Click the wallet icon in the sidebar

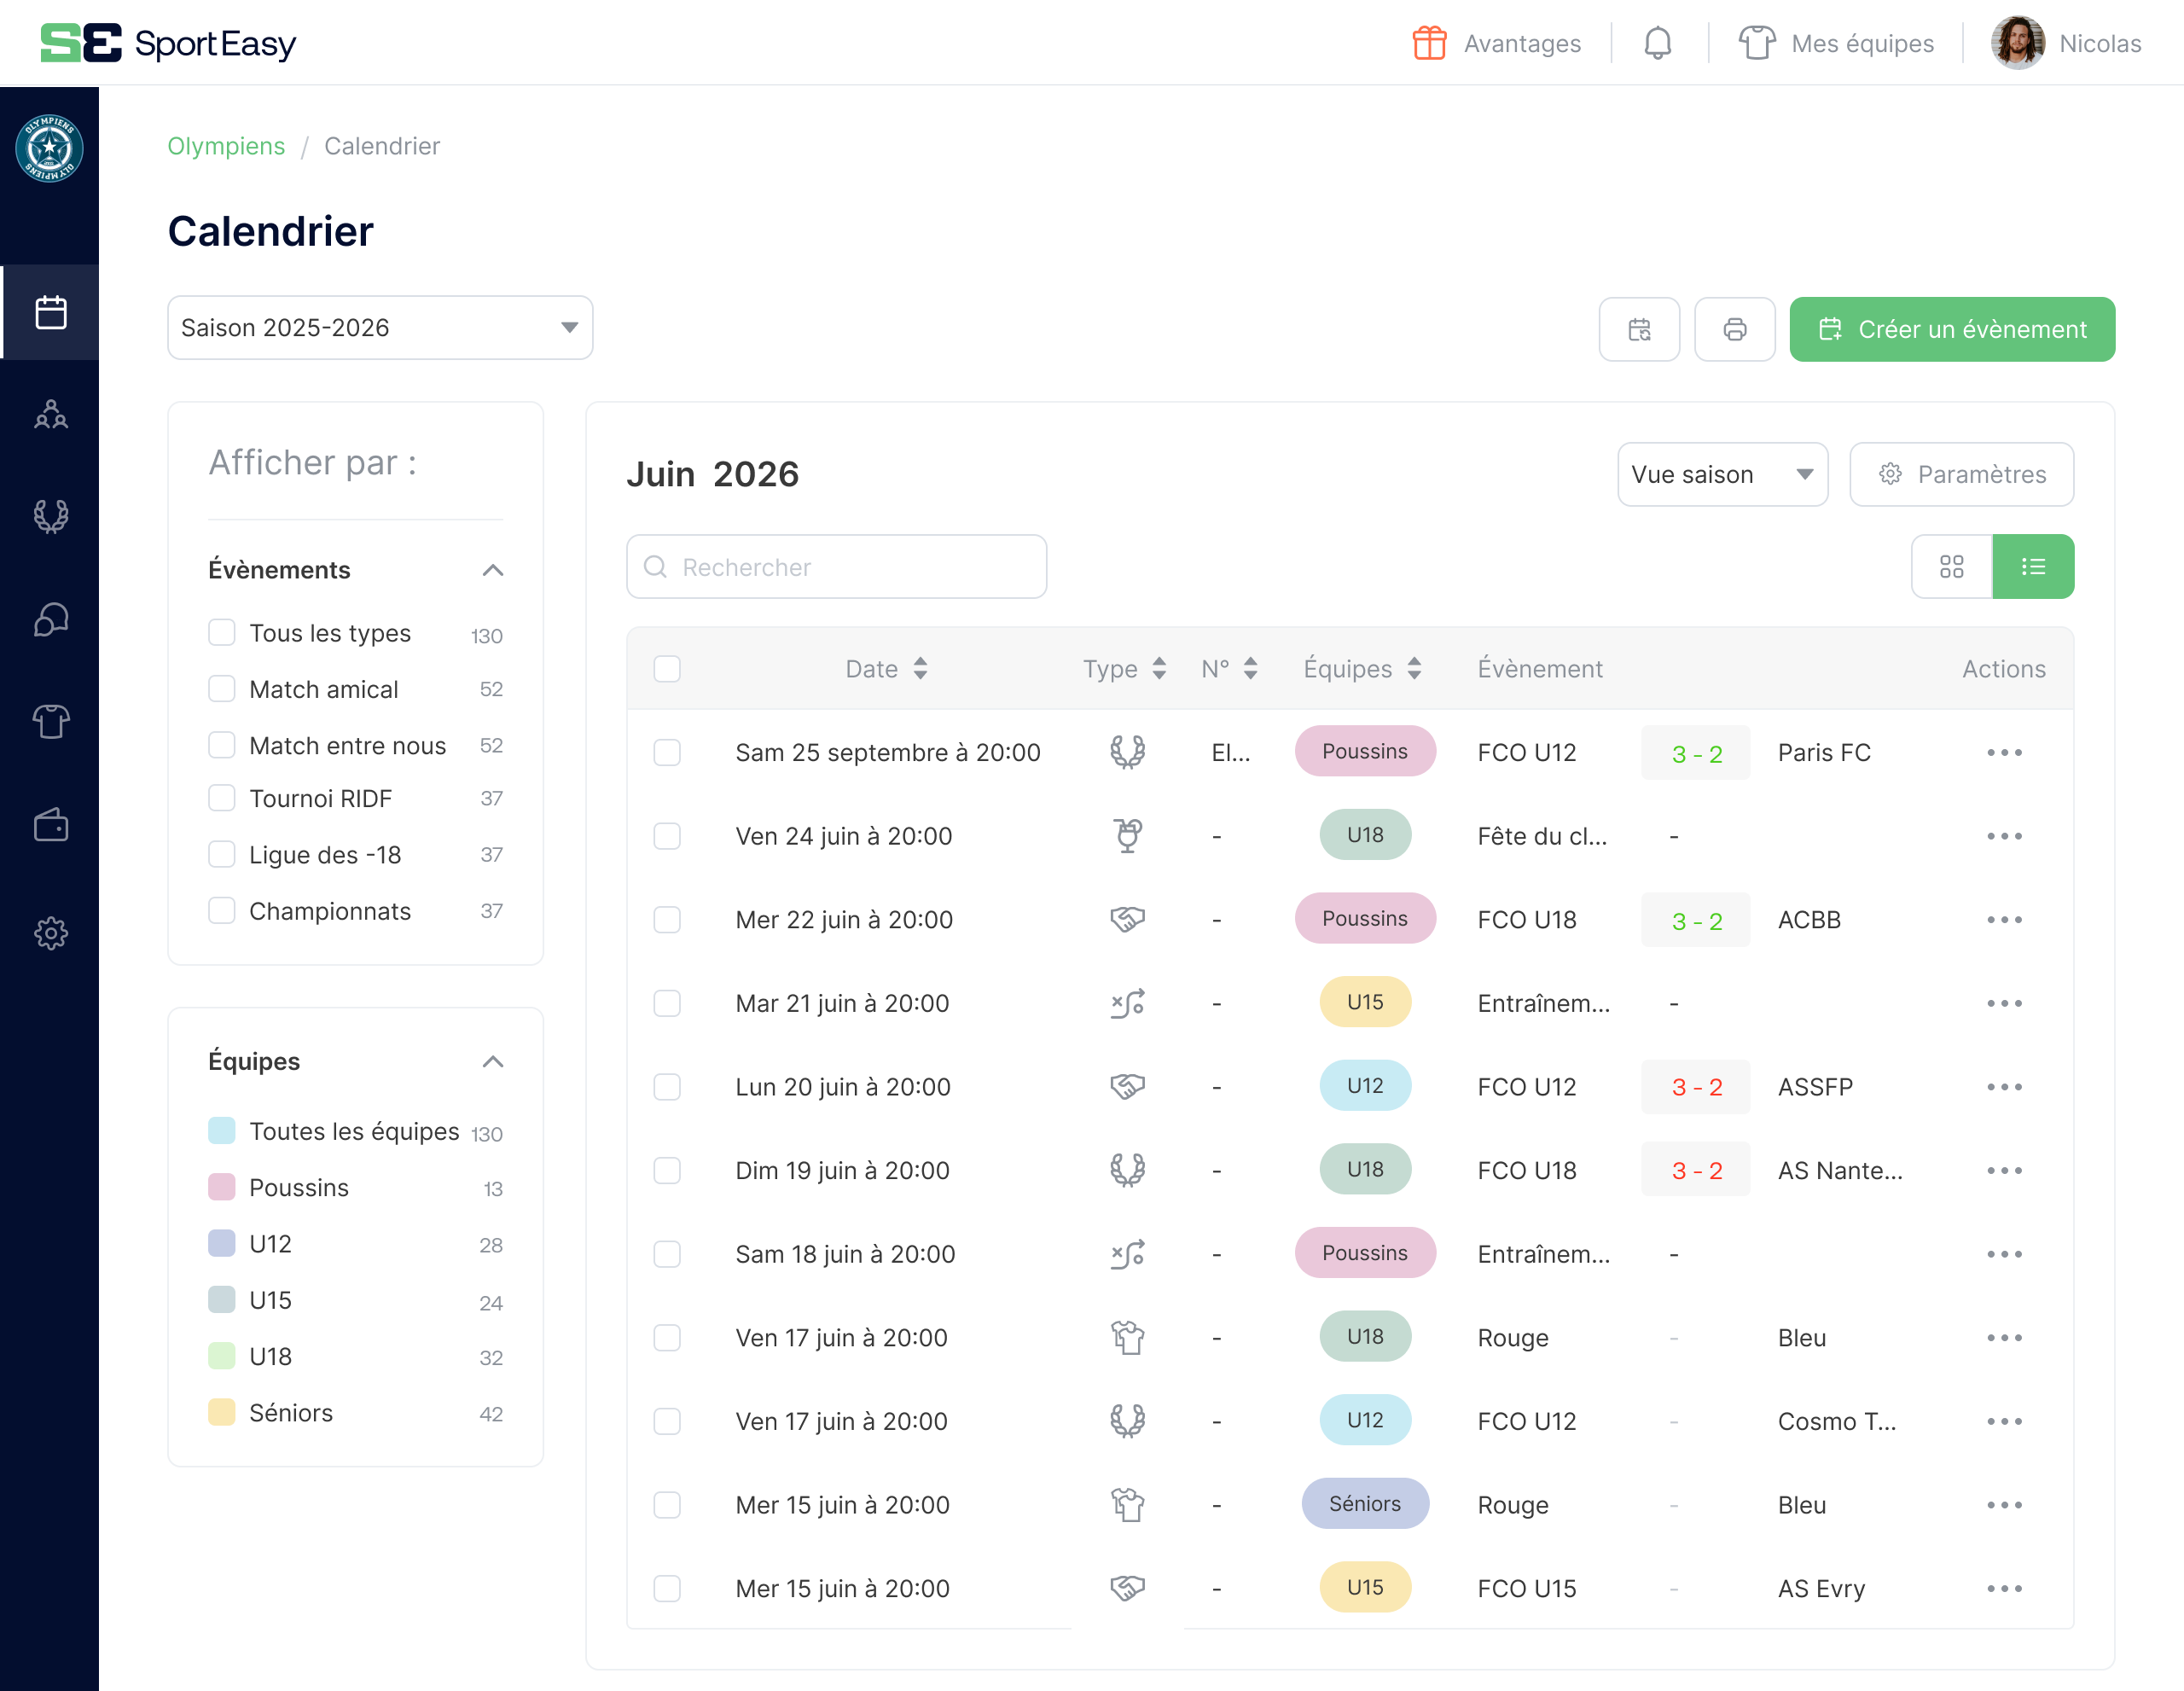pos(51,826)
